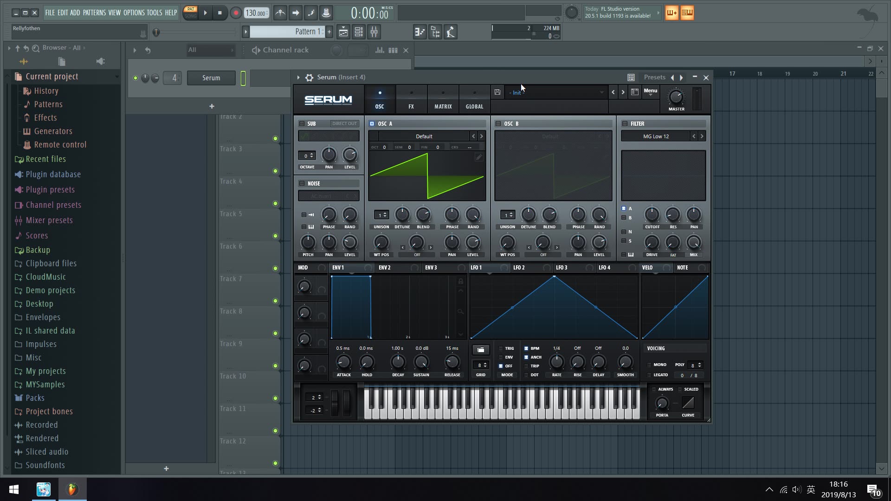Click the volume speaker tray icon
The image size is (891, 501).
[797, 489]
